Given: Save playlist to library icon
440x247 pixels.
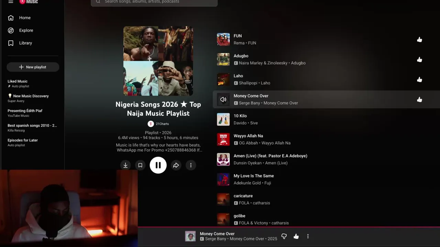Looking at the screenshot, I should 140,165.
